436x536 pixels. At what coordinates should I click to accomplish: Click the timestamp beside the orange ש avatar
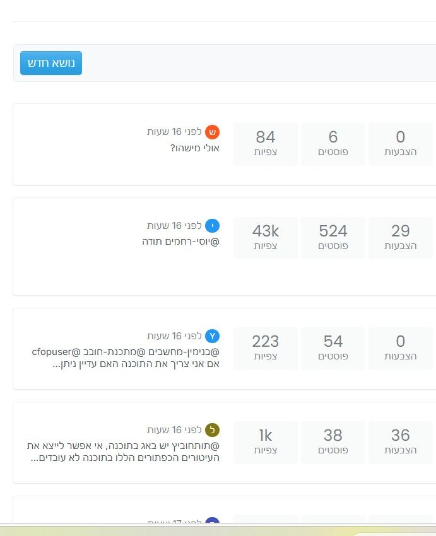(x=174, y=132)
